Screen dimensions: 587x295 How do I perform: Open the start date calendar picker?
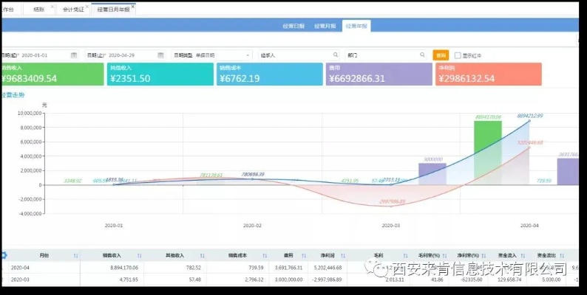pyautogui.click(x=74, y=55)
